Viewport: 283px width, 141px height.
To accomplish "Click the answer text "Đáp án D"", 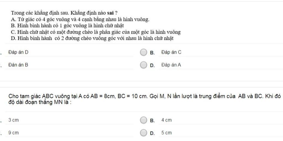I will [x=18, y=52].
